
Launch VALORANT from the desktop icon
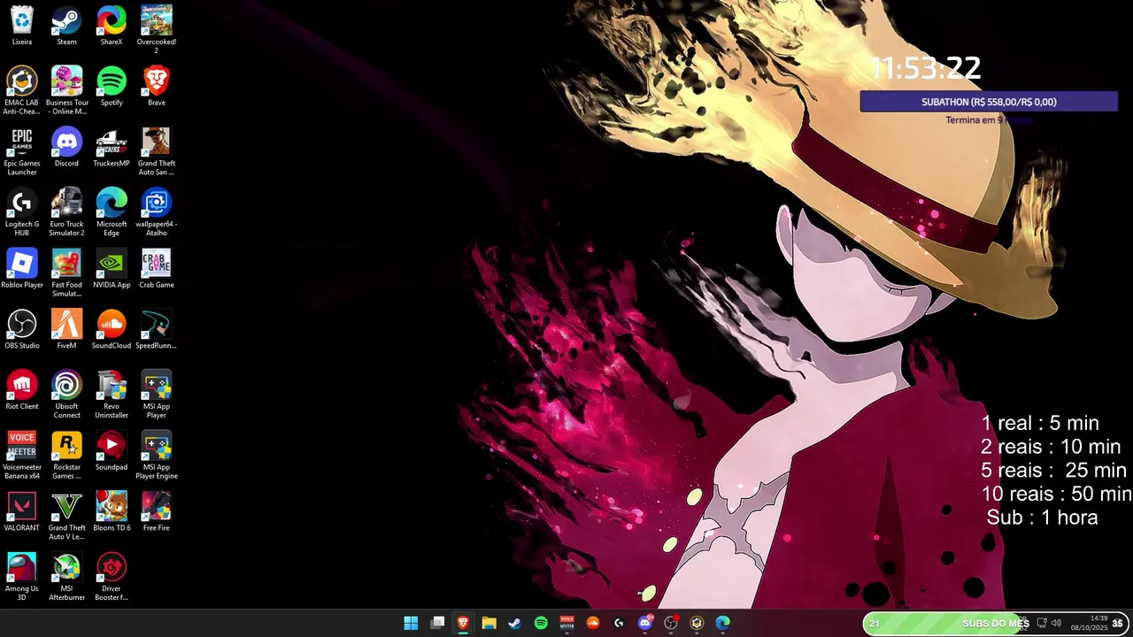tap(22, 513)
